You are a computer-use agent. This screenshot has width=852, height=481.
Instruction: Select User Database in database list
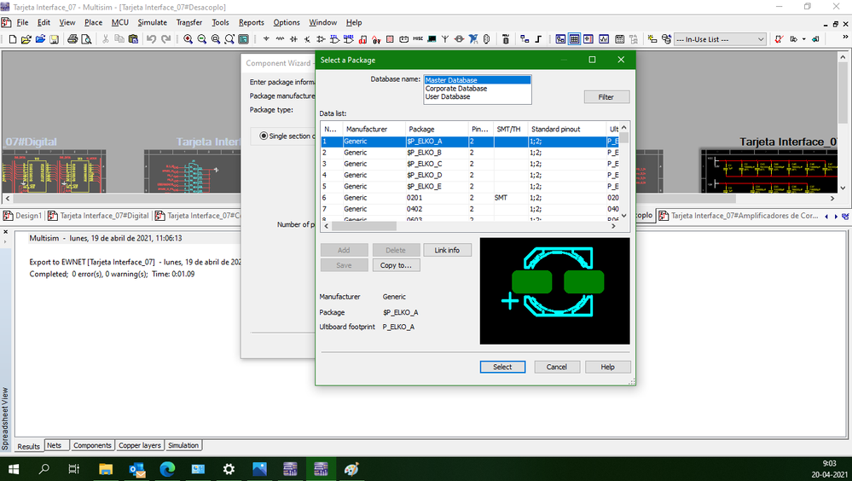tap(448, 96)
